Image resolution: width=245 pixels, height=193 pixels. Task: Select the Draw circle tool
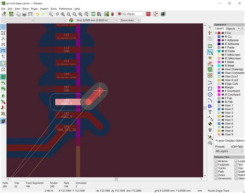click(x=210, y=94)
